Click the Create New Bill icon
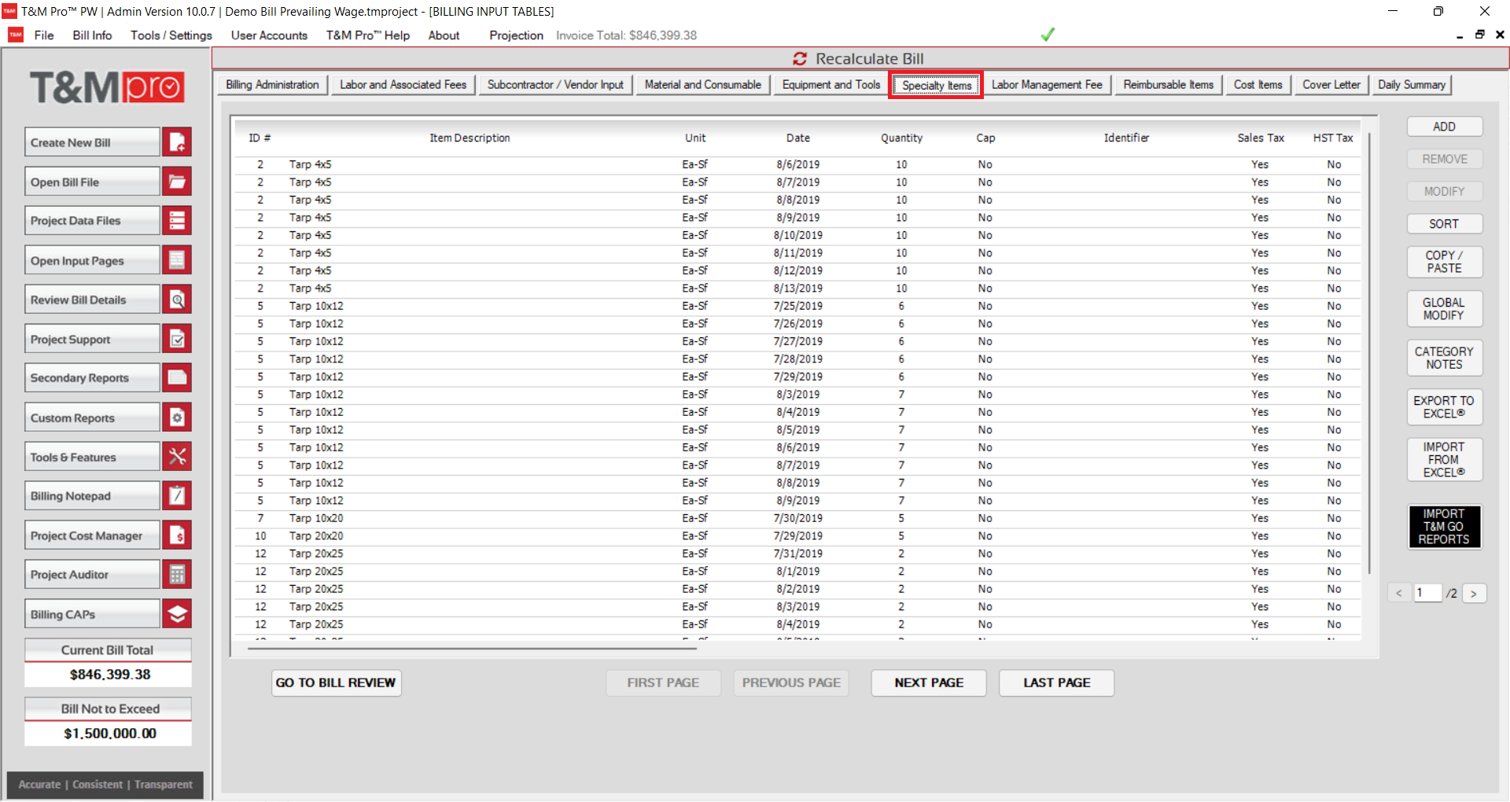 177,142
